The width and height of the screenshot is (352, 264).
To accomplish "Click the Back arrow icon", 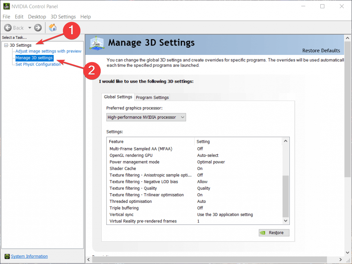I will pos(8,28).
